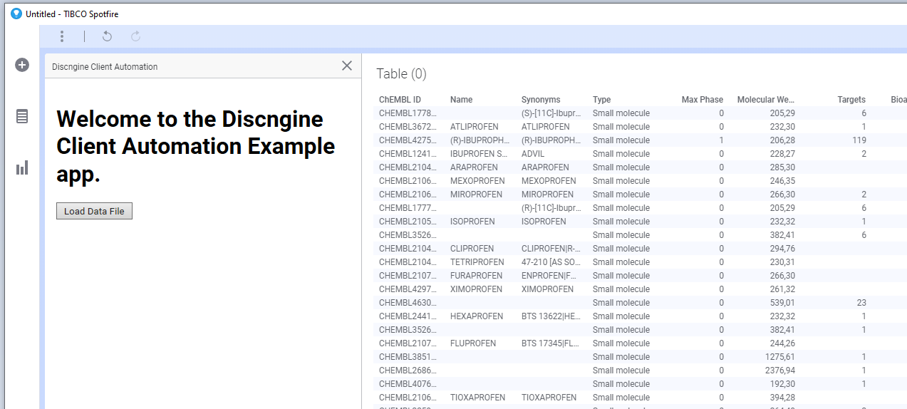Click the Targets value 119
The height and width of the screenshot is (409, 907).
859,140
